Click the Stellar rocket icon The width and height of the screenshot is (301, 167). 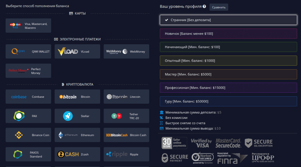[x=68, y=116]
